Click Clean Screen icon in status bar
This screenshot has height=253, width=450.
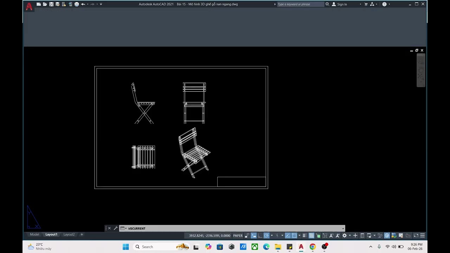416,235
